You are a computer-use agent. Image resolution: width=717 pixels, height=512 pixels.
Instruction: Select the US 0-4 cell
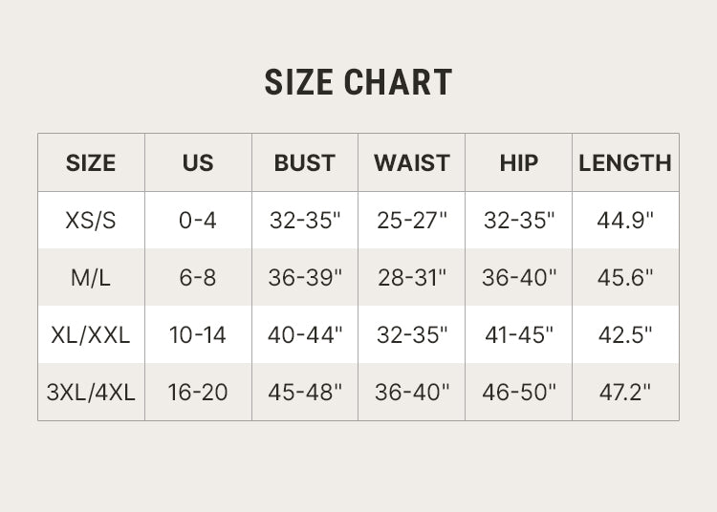[198, 221]
